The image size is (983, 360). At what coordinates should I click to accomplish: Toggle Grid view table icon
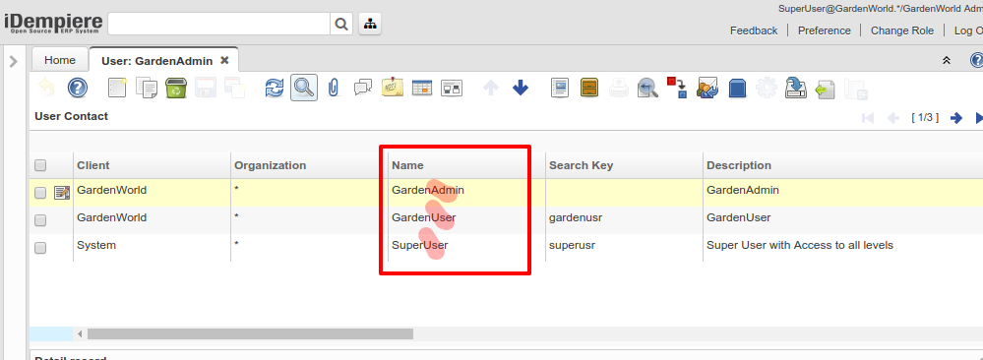point(422,88)
